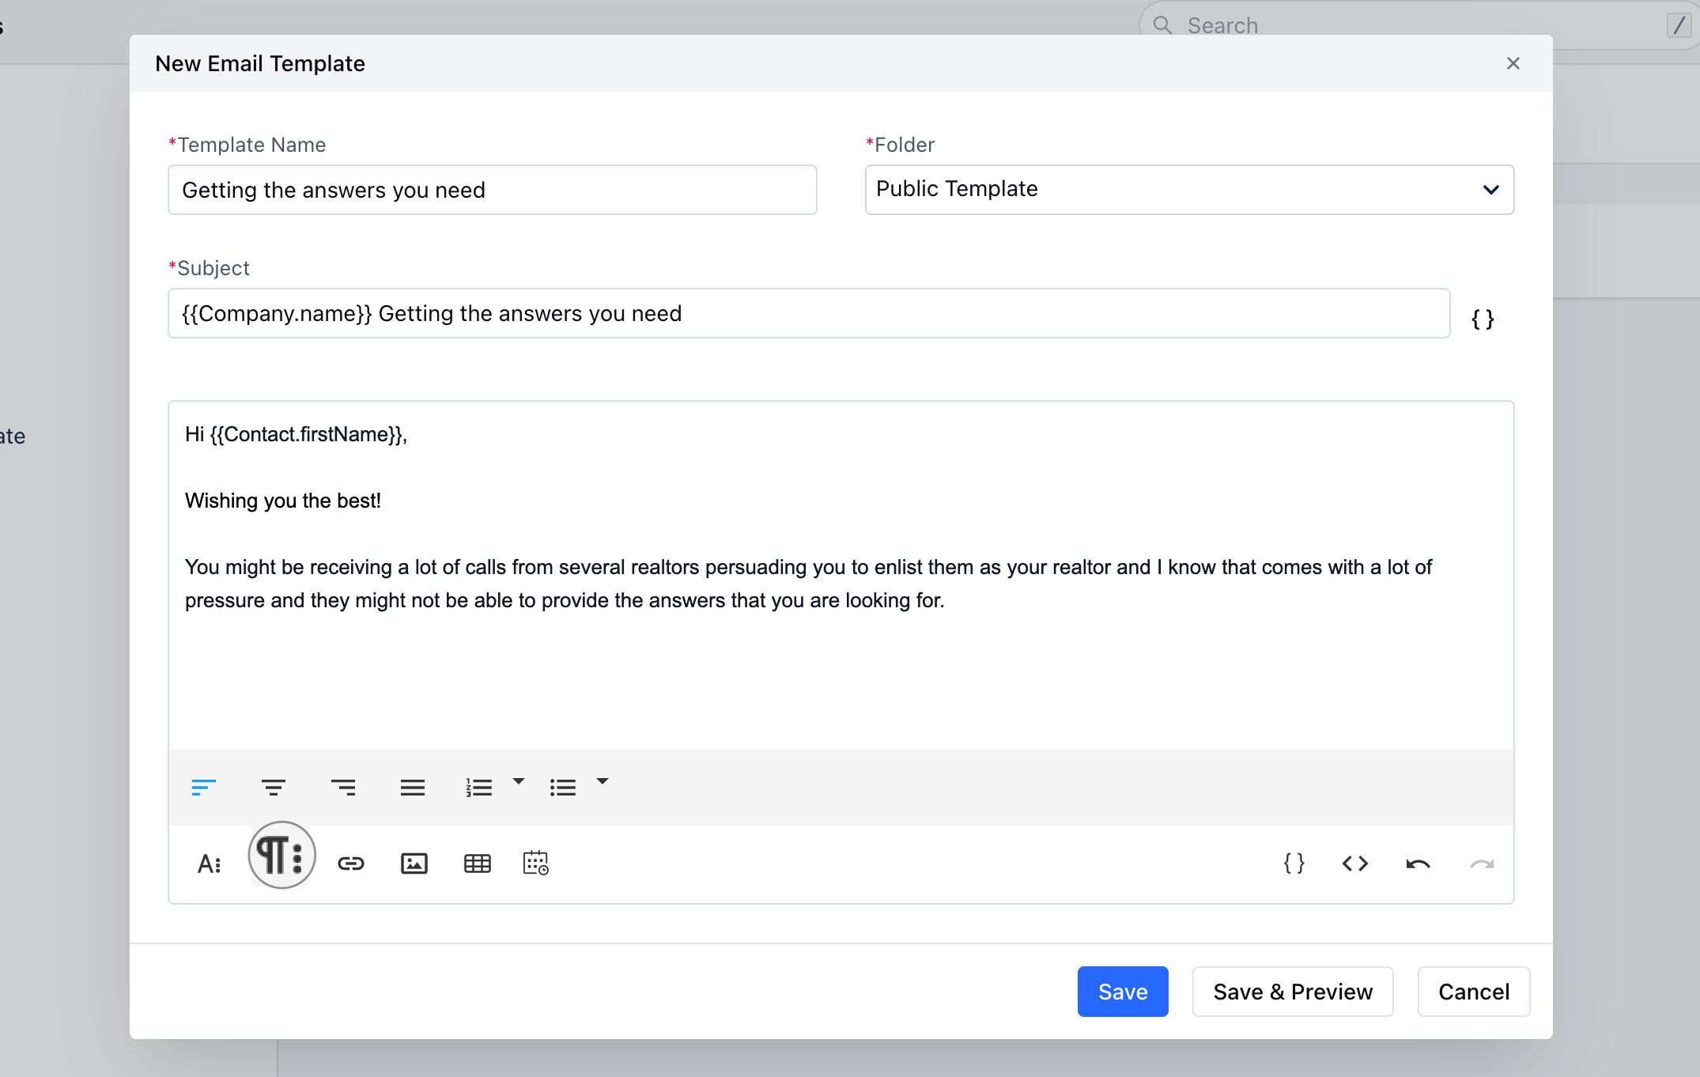The height and width of the screenshot is (1077, 1700).
Task: Expand ordered list style options arrow
Action: (519, 781)
